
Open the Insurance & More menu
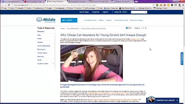click(x=90, y=20)
